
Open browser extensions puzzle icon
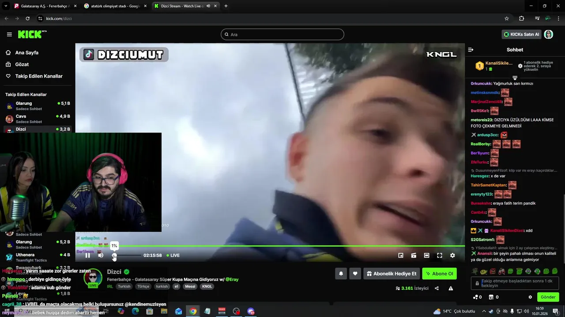522,18
